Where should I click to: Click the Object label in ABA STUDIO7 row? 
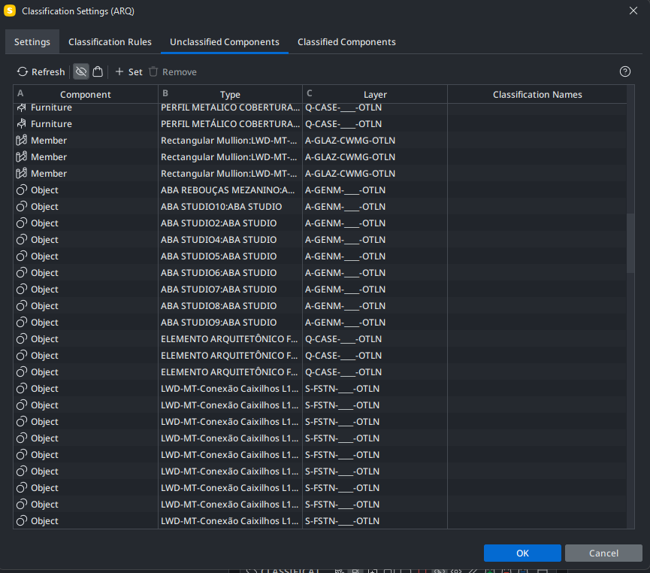coord(44,290)
